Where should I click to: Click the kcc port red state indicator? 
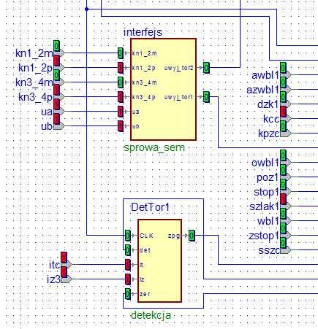283,112
